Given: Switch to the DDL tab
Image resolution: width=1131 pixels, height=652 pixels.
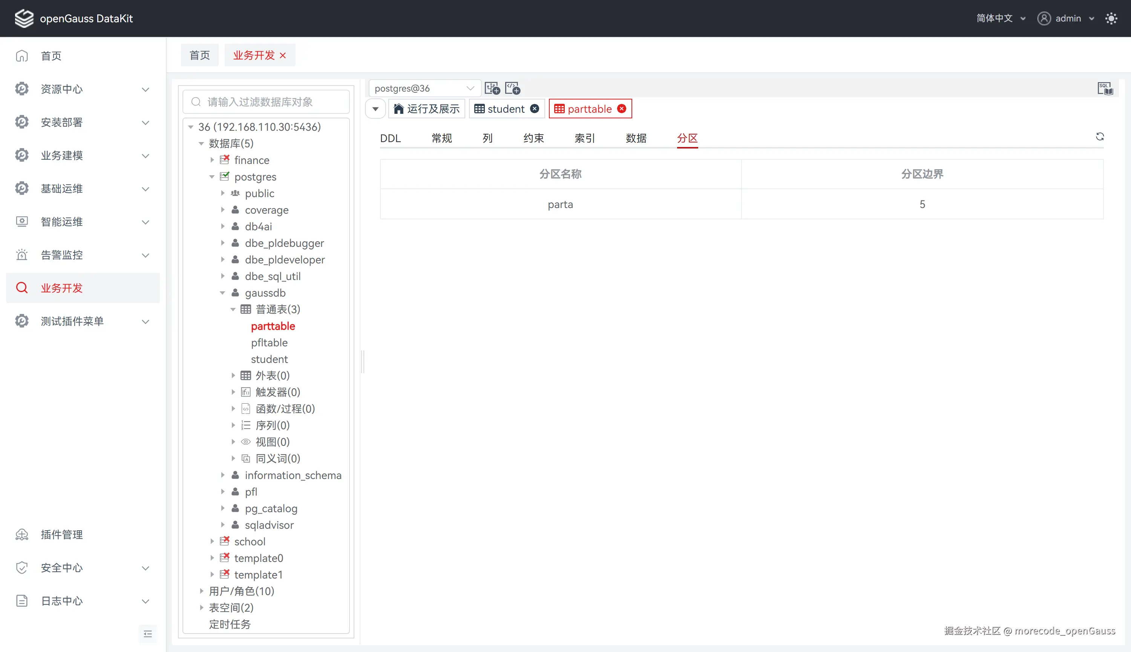Looking at the screenshot, I should click(390, 138).
